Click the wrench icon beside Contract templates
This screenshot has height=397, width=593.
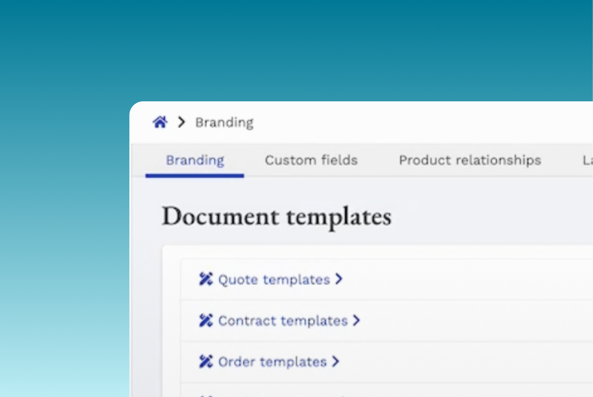pyautogui.click(x=205, y=320)
